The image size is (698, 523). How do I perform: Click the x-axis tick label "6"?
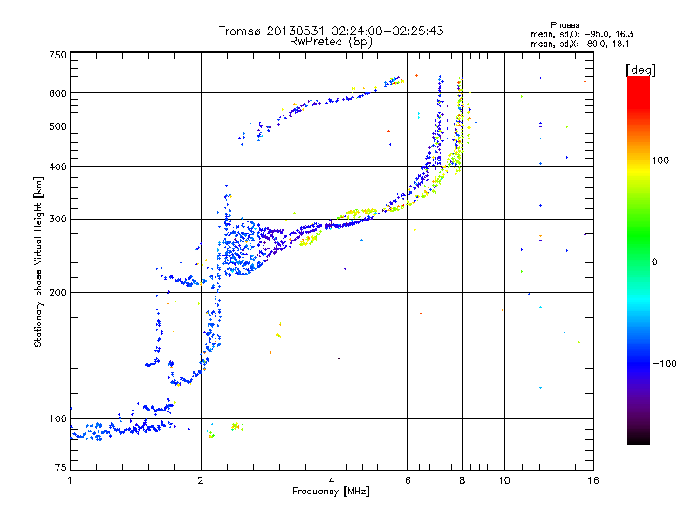point(407,480)
